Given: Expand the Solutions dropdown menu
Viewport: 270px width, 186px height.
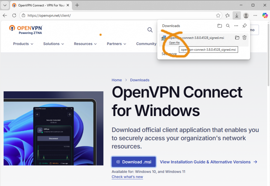Looking at the screenshot, I should 54,44.
